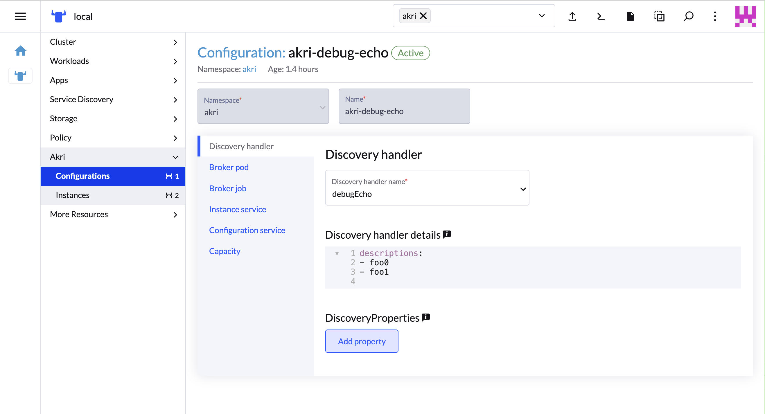Click the Add property button
Viewport: 765px width, 414px height.
[361, 341]
